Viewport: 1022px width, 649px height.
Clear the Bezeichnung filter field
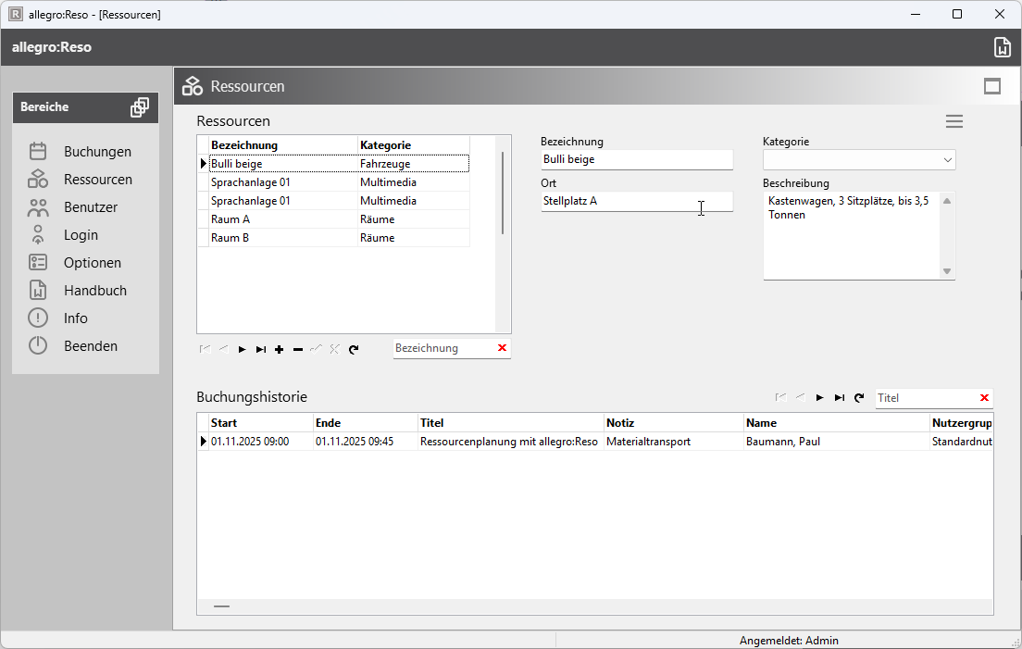pos(502,348)
